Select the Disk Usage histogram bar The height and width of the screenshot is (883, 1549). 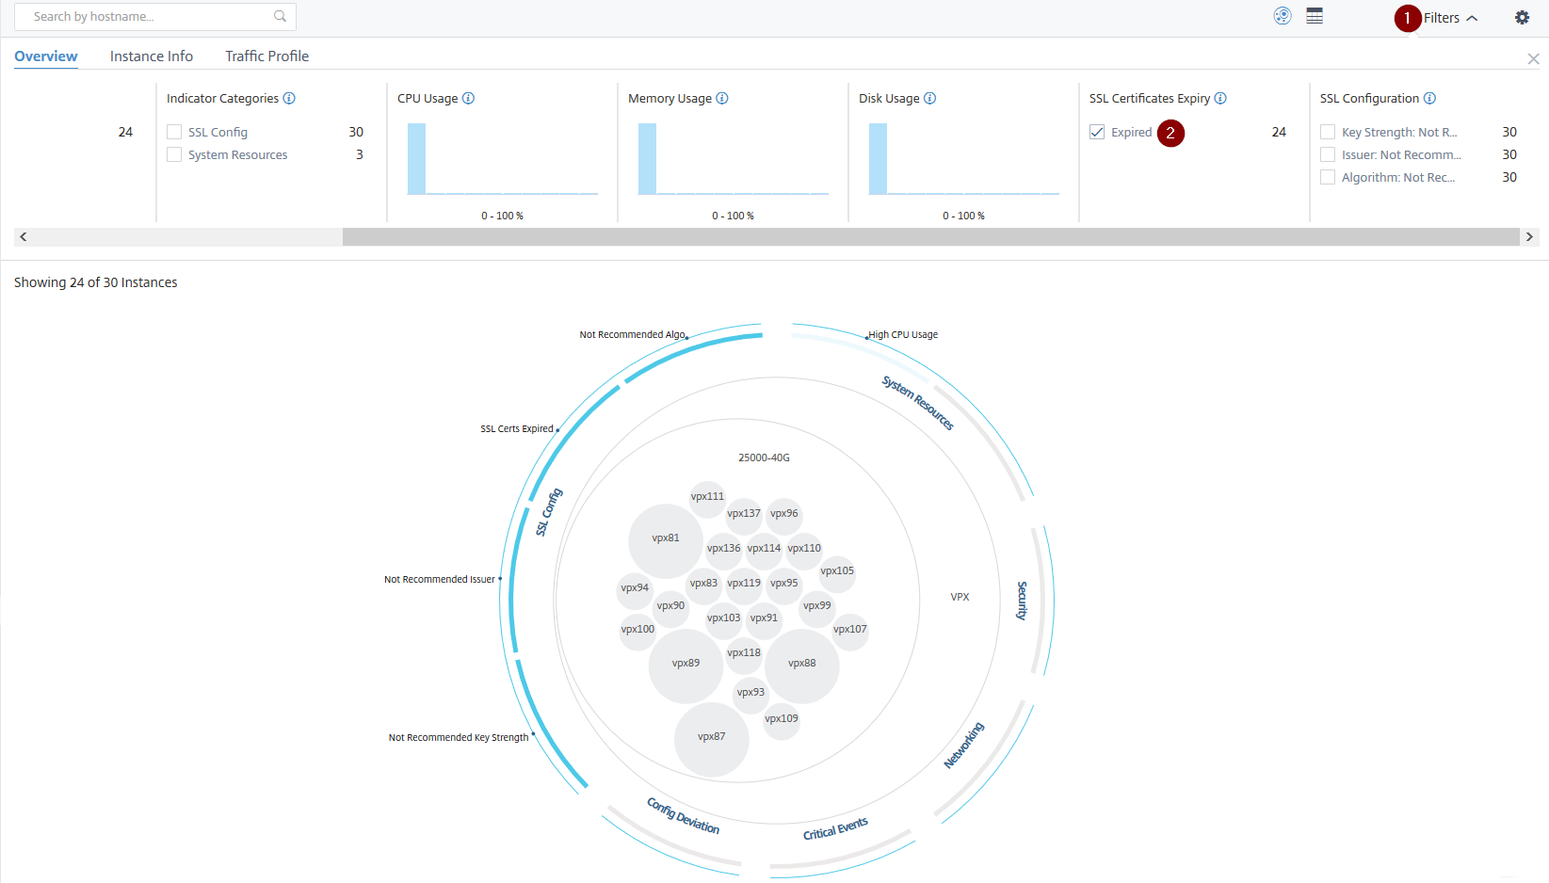click(x=878, y=159)
